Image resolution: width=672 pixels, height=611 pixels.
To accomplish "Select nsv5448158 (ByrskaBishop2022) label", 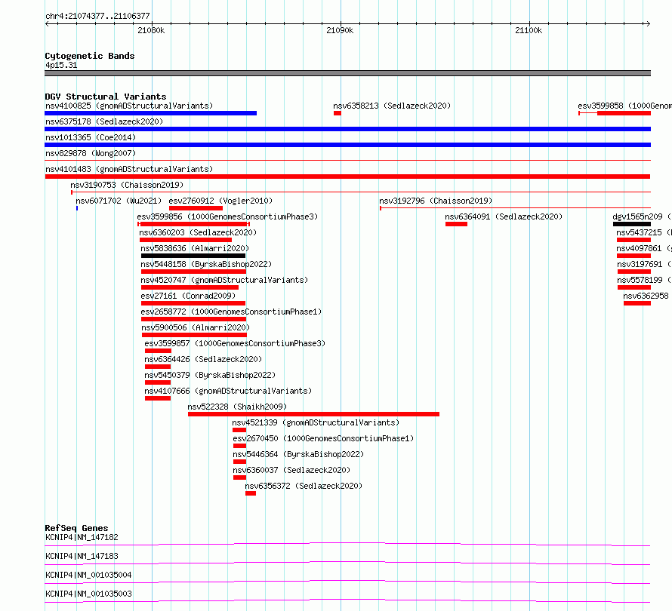I will [x=206, y=264].
